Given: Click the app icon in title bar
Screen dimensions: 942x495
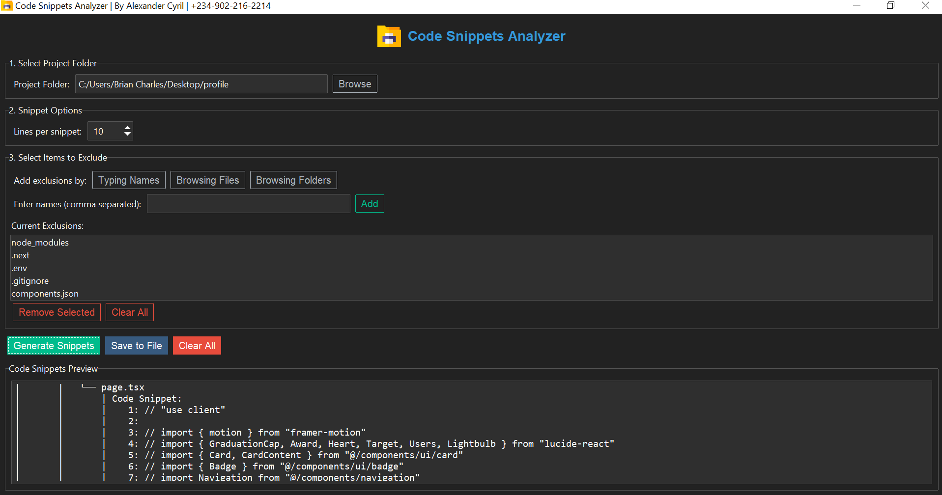Looking at the screenshot, I should pos(7,6).
